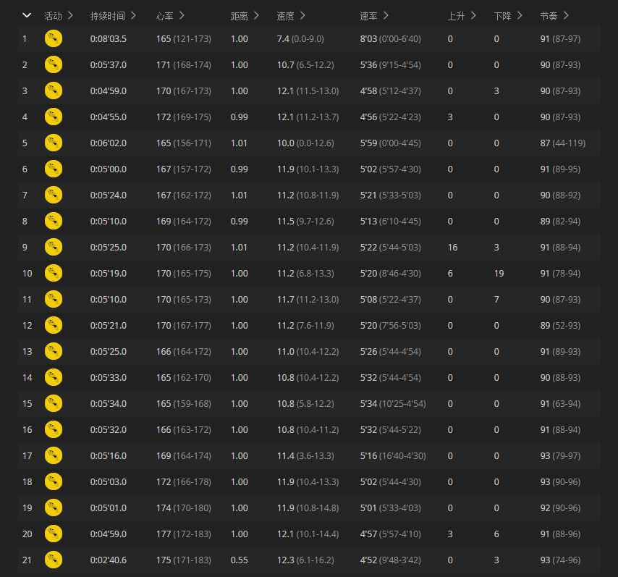618x577 pixels.
Task: Click the running icon in lap 9
Action: tap(54, 247)
